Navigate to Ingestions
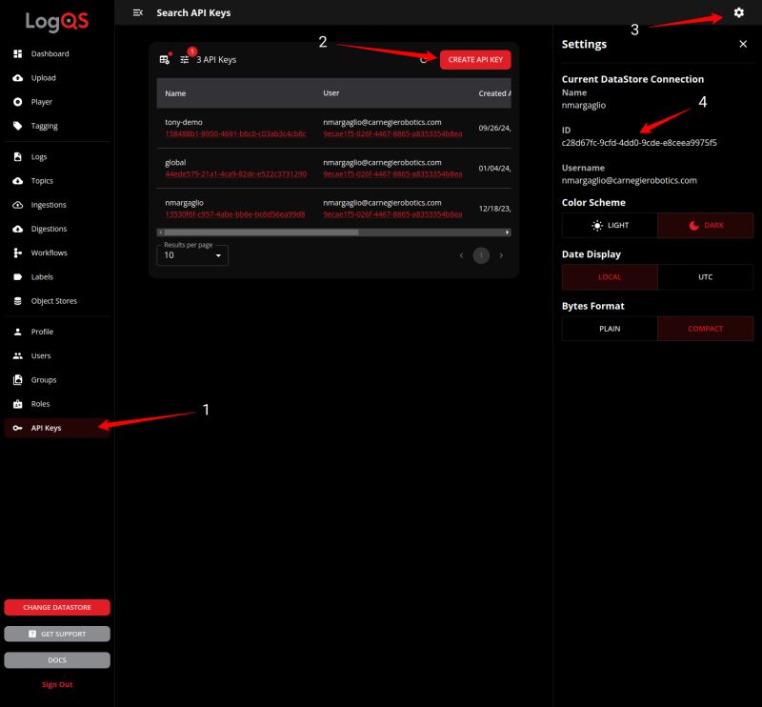Image resolution: width=762 pixels, height=707 pixels. click(x=48, y=204)
